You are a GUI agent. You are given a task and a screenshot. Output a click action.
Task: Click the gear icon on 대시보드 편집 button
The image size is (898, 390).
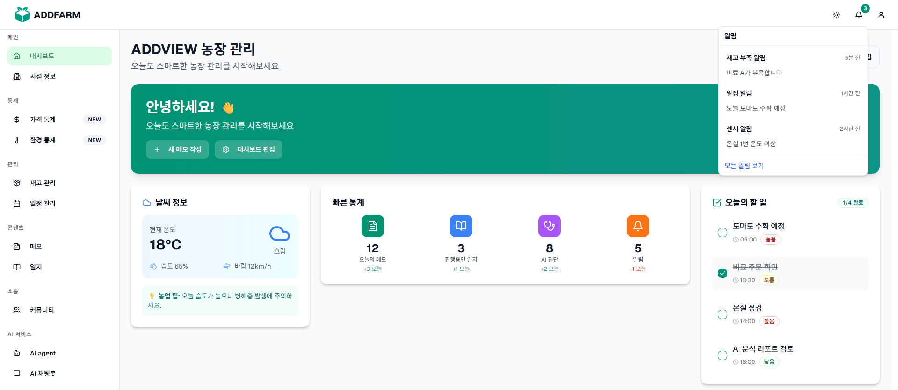pos(226,149)
